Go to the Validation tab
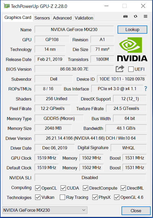This screenshot has width=153, height=218. click(84, 18)
